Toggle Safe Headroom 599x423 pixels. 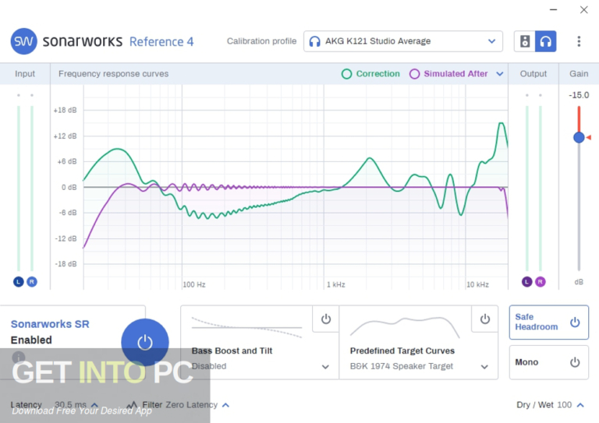pyautogui.click(x=548, y=323)
